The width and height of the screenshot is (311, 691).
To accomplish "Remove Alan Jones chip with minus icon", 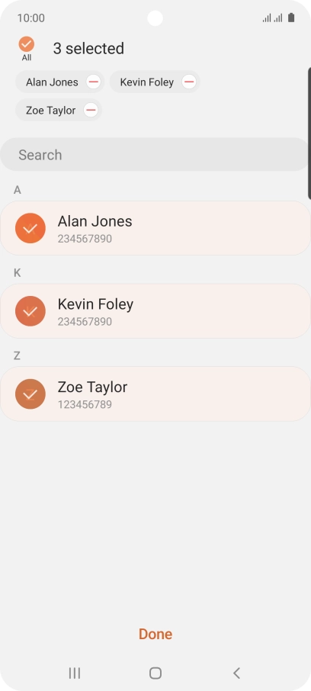I will [x=94, y=82].
